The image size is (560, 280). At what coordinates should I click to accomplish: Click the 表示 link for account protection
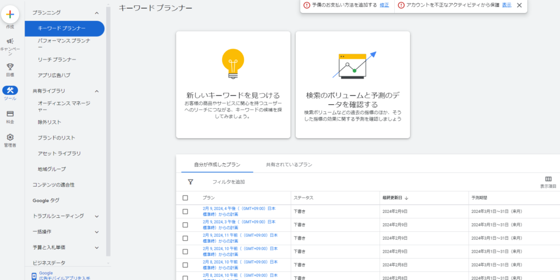coord(506,5)
